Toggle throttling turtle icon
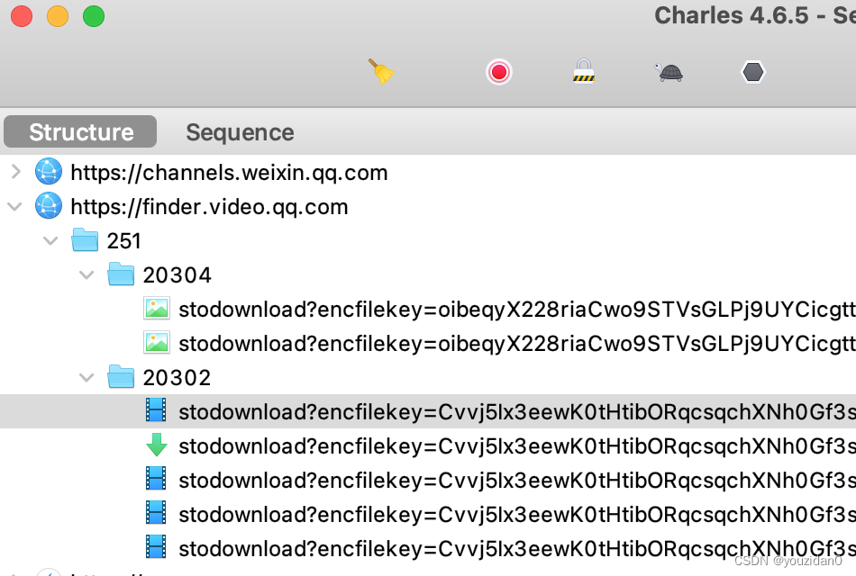The height and width of the screenshot is (576, 856). click(669, 72)
